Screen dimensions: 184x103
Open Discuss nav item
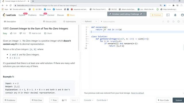tap(60, 15)
